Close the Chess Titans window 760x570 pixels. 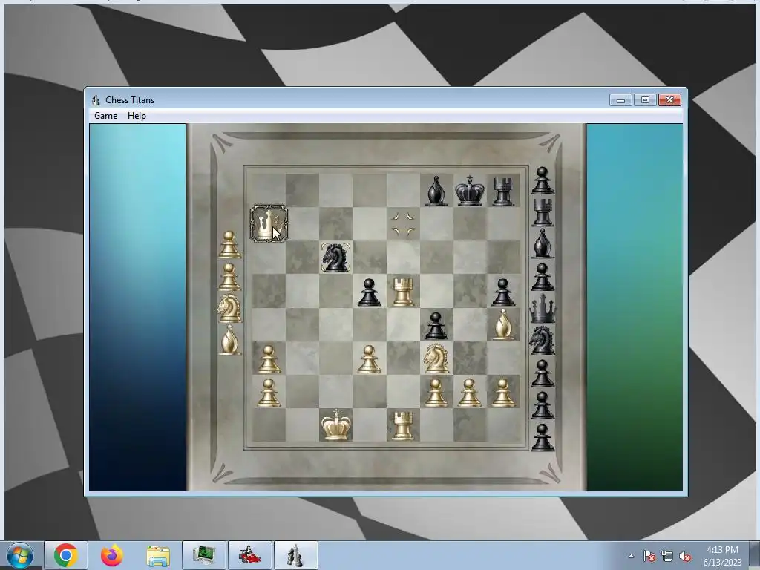[670, 100]
